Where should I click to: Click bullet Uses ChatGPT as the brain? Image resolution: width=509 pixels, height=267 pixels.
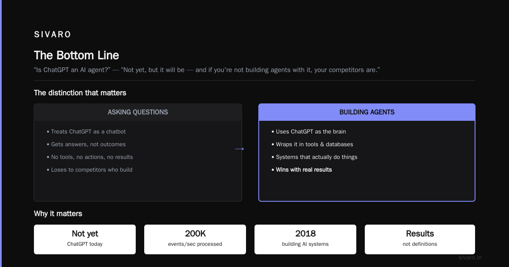point(309,132)
